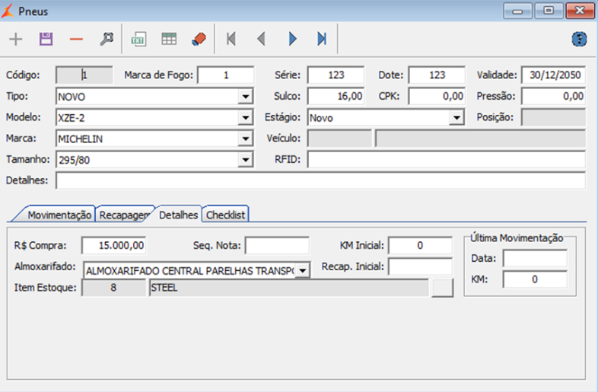This screenshot has height=392, width=598.
Task: Click into the RFID input field
Action: [446, 160]
